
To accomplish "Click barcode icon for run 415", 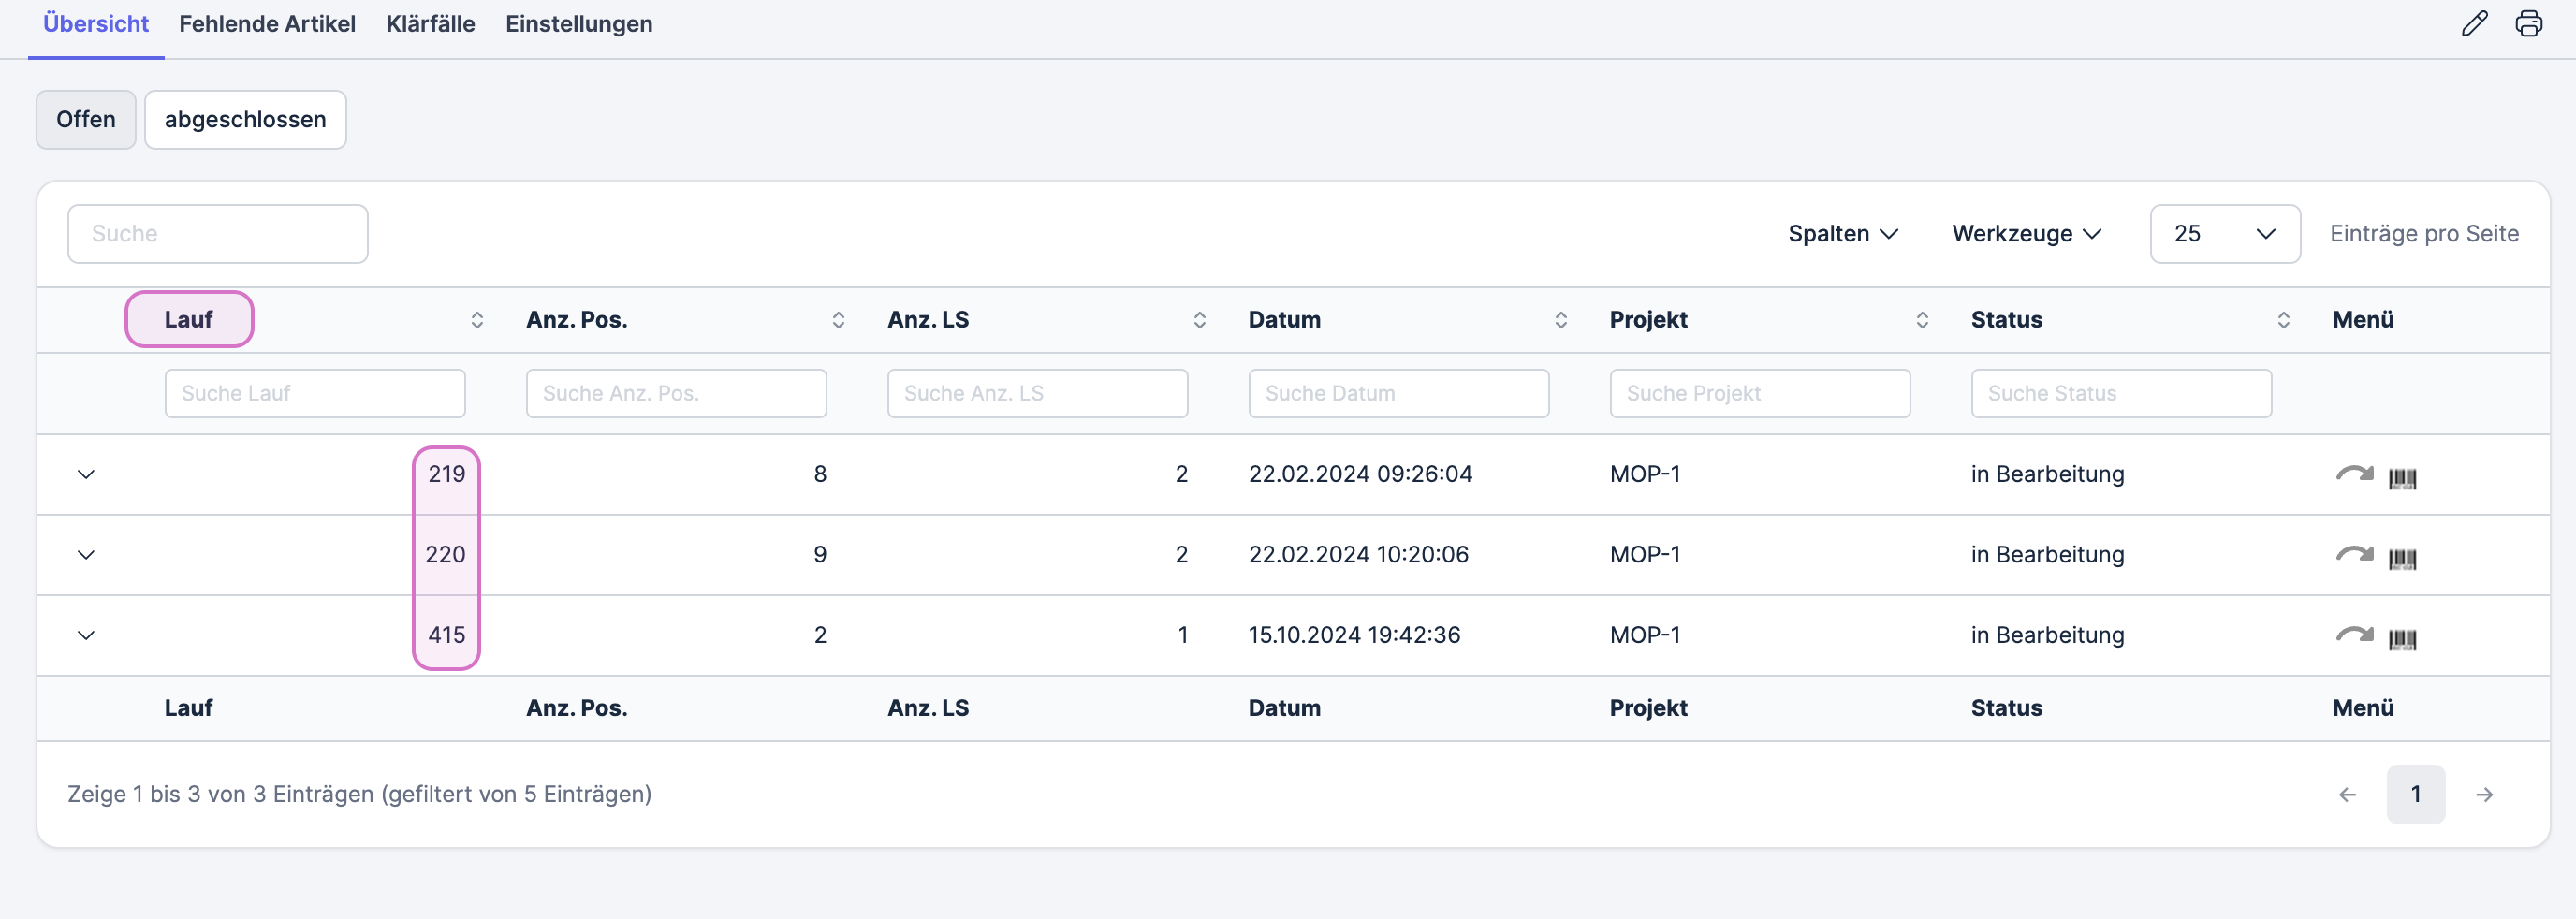I will 2402,639.
